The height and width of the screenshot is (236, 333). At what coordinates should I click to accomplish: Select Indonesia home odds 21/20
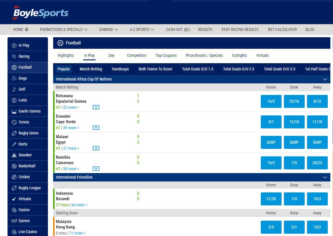pos(271,199)
